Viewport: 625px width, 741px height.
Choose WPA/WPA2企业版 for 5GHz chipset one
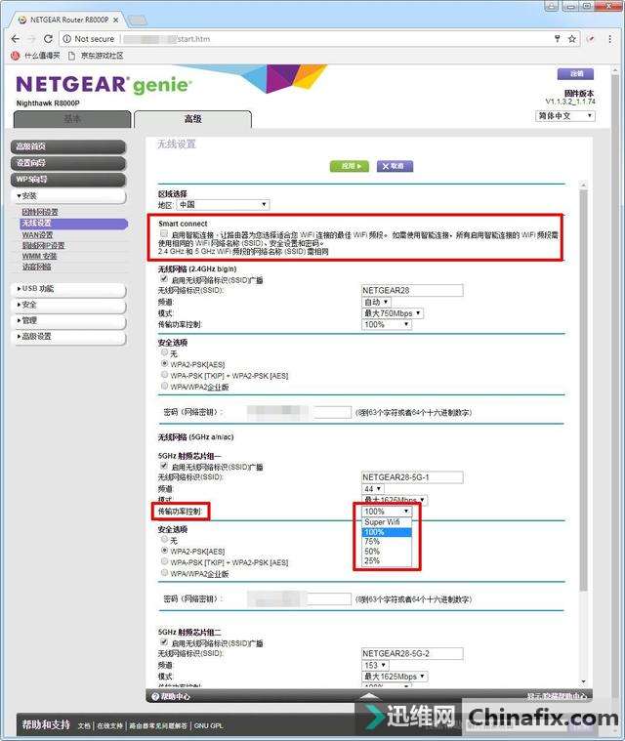tap(164, 572)
